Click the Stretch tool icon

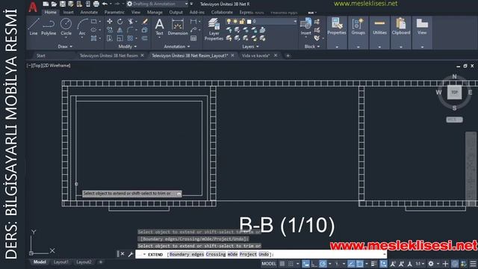coord(110,38)
